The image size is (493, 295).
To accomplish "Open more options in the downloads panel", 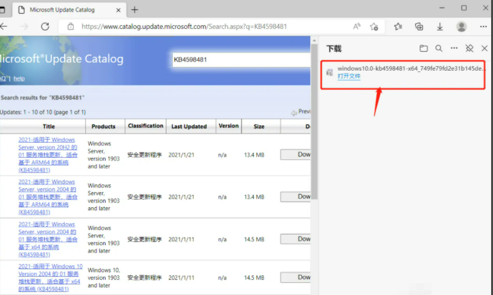I will click(x=454, y=48).
